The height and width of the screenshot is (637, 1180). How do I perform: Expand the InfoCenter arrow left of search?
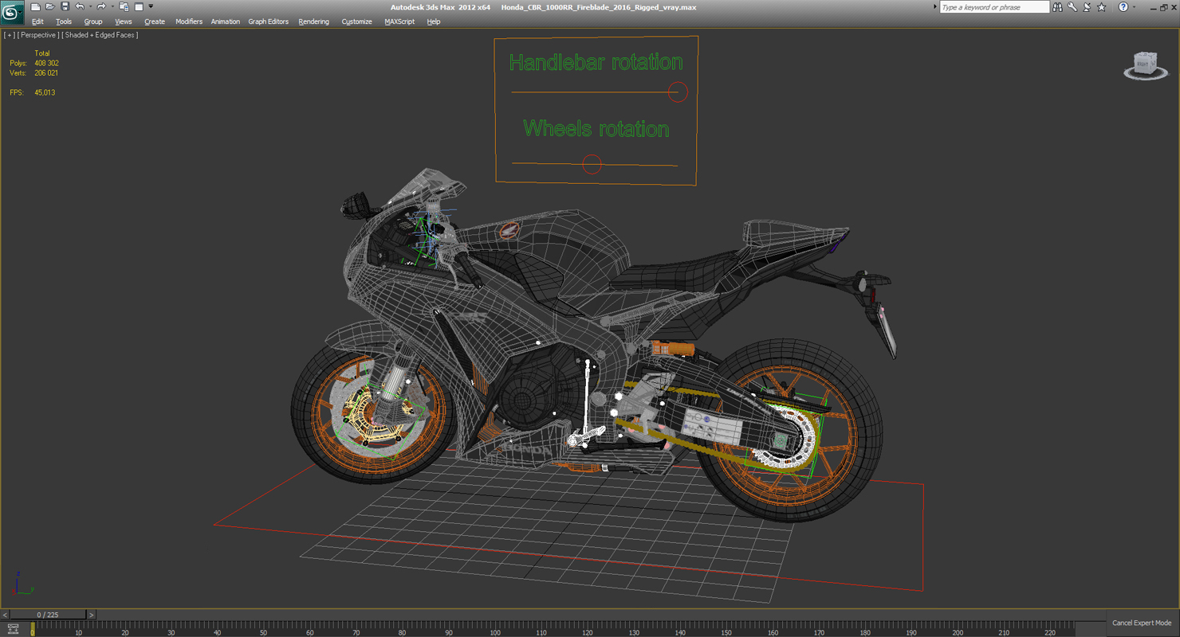(934, 7)
